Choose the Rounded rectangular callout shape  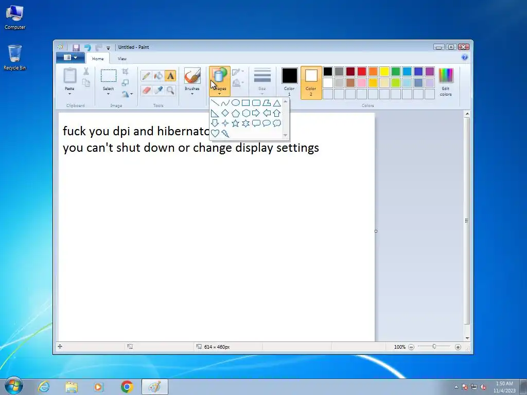(256, 123)
